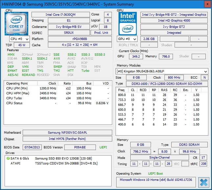Click the Intel Core i7-3630QM name field
This screenshot has width=212, height=190.
coord(60,15)
